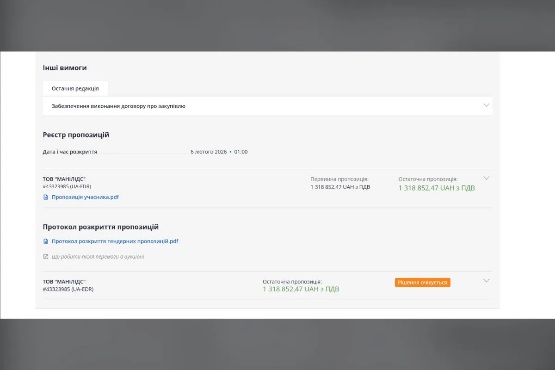Expand the Забезпечення виконання договору chevron
The width and height of the screenshot is (555, 370).
tap(486, 105)
